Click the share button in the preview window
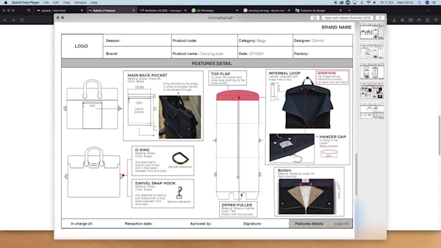Viewport: 441px width, 248px height. coord(380,17)
